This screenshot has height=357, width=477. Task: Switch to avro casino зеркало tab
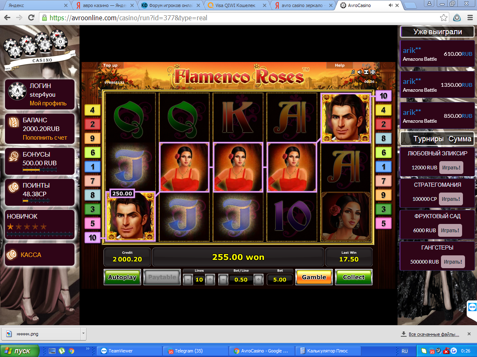304,5
